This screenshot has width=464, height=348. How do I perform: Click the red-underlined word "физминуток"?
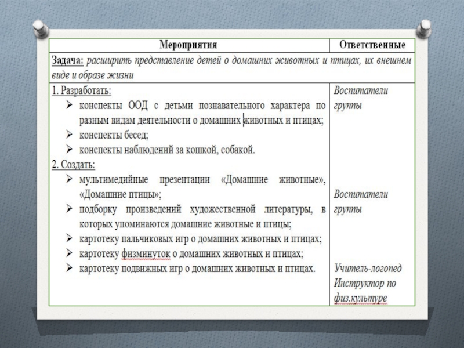(x=146, y=254)
